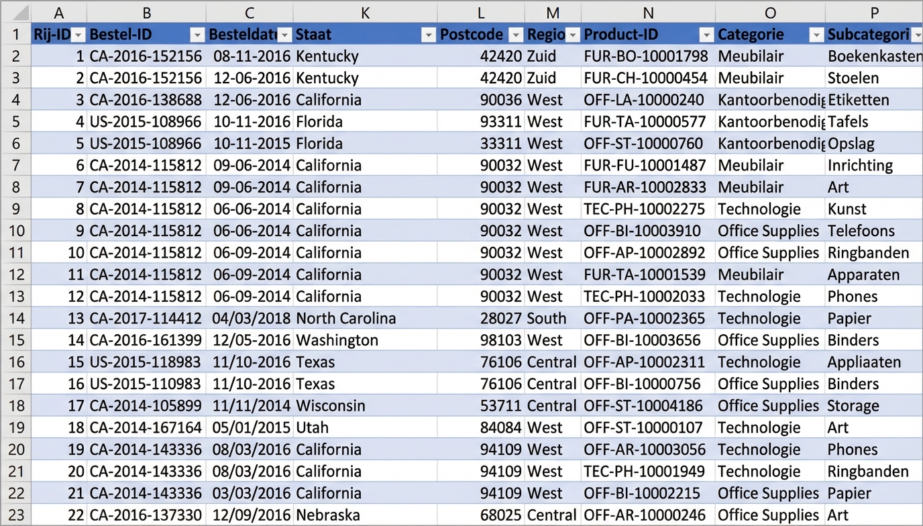Screen dimensions: 923x526
Task: Expand the Besteldatum filter dropdown
Action: [x=284, y=35]
